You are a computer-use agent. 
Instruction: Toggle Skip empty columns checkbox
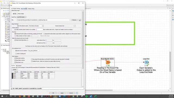point(15,58)
